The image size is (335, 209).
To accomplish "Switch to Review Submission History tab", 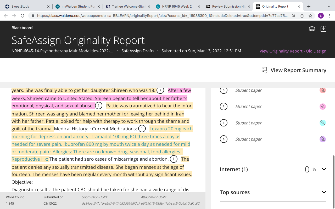I will pyautogui.click(x=228, y=7).
